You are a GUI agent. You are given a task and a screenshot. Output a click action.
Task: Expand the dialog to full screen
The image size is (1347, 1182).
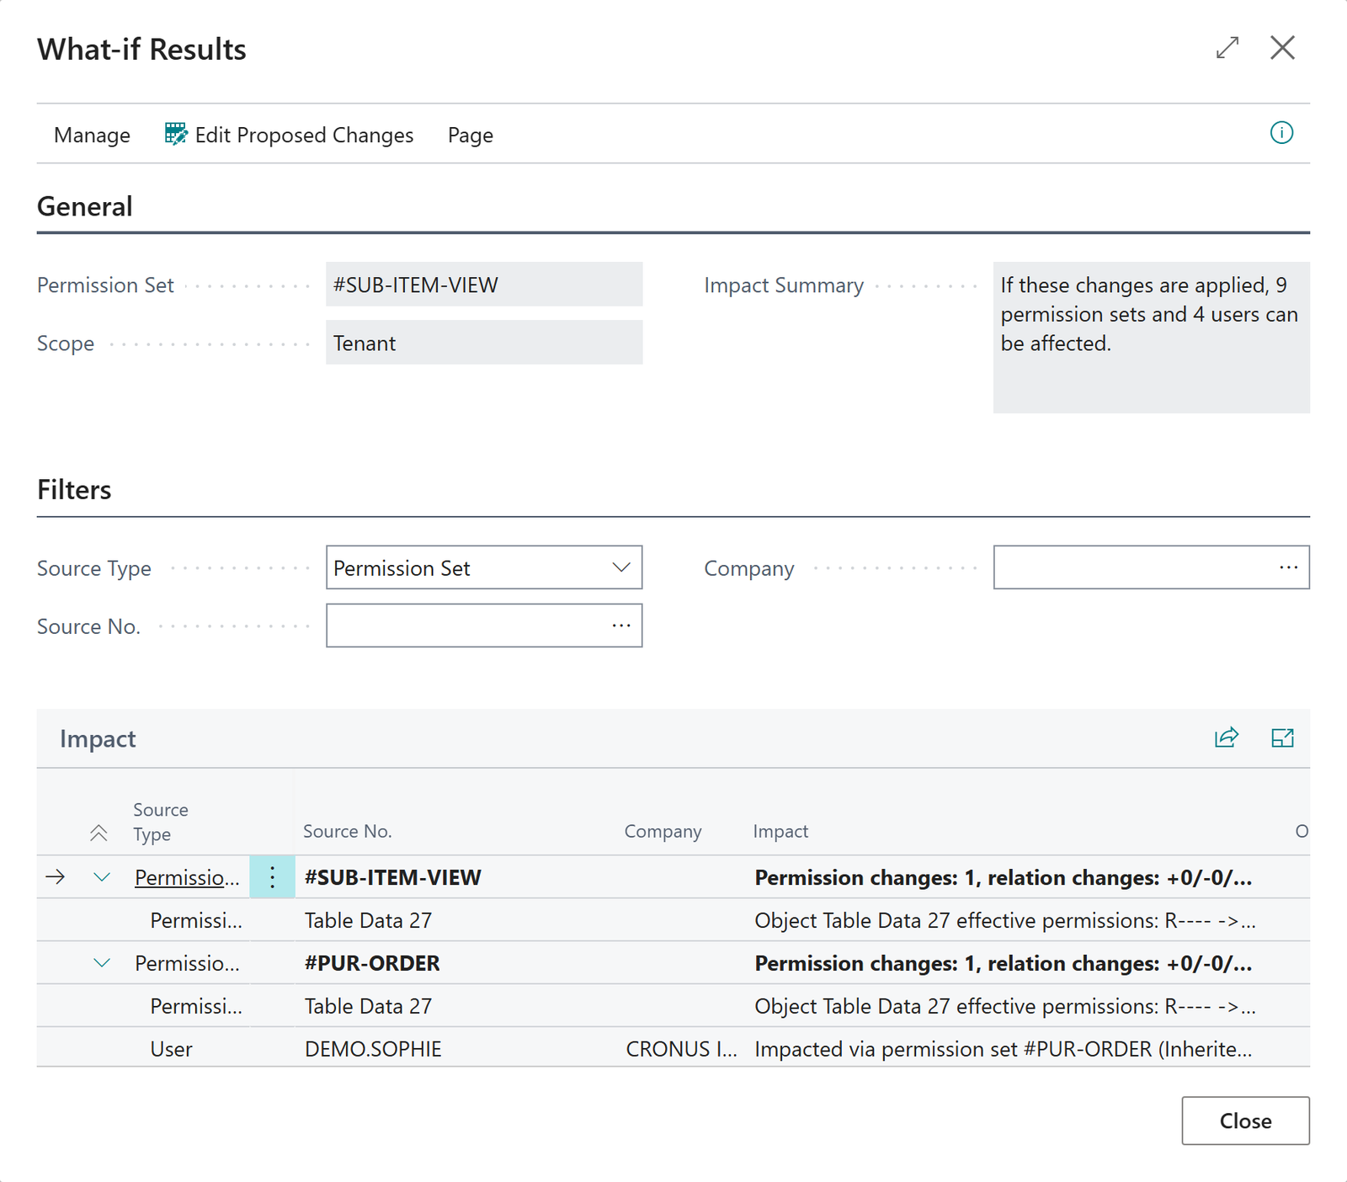pyautogui.click(x=1227, y=48)
